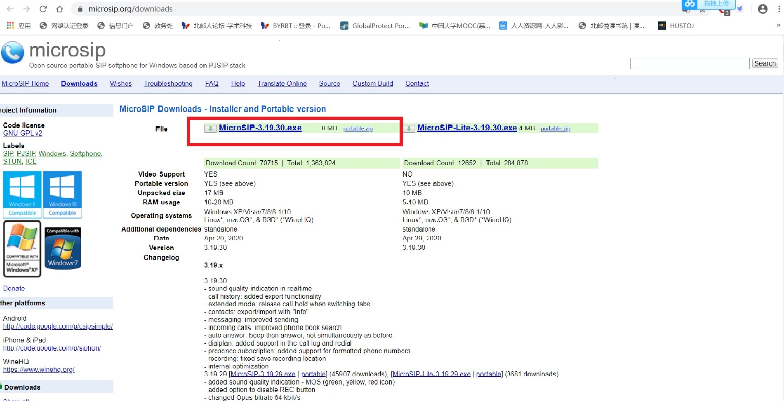Click the browser forward arrow

[27, 9]
